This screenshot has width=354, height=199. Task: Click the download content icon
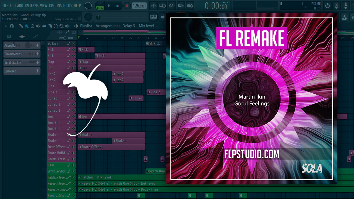click(x=344, y=17)
